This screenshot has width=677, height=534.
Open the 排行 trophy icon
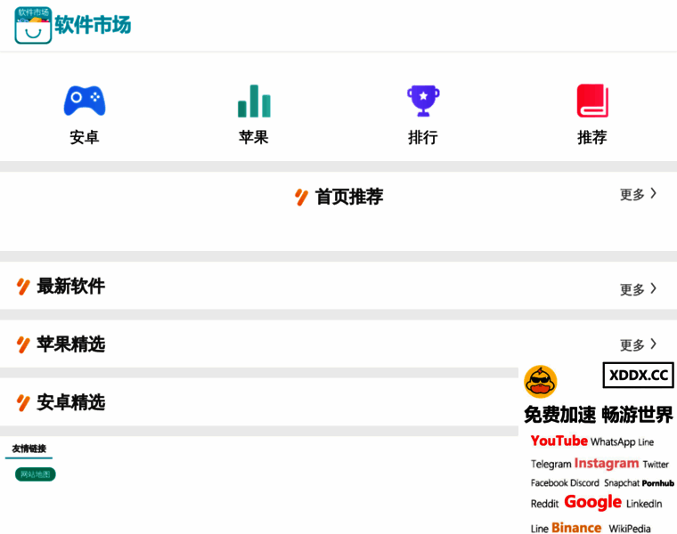click(423, 101)
